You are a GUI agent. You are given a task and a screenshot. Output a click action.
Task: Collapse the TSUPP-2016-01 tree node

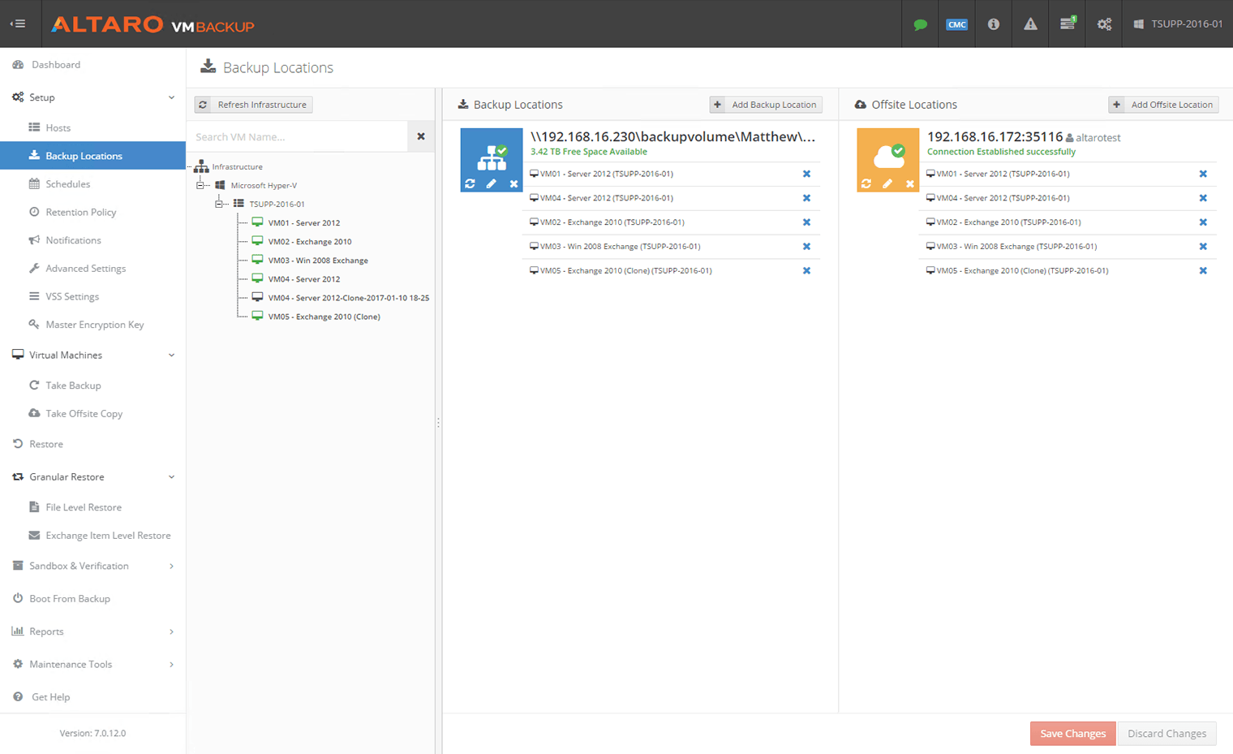(x=218, y=204)
